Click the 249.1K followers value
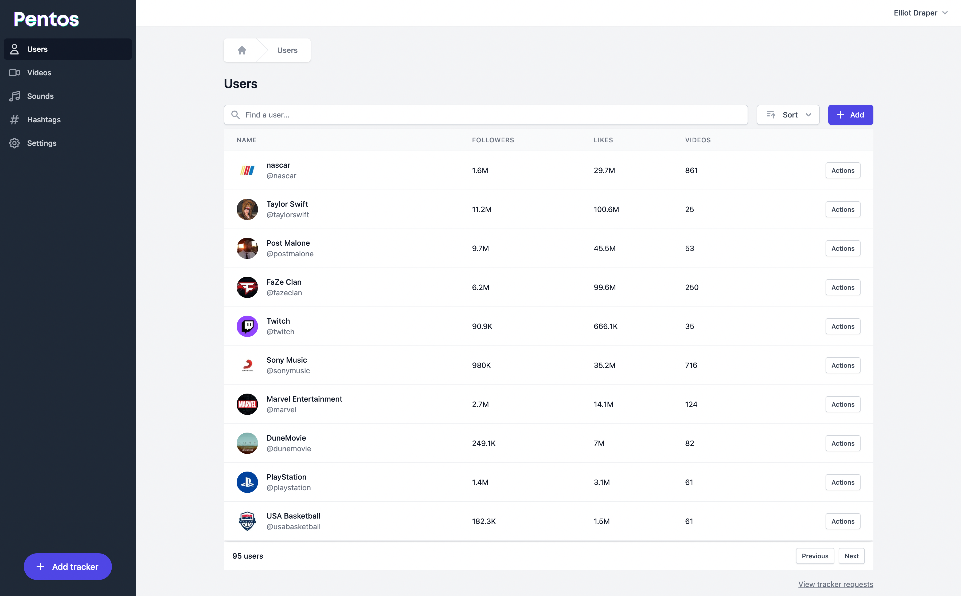The width and height of the screenshot is (961, 596). (x=484, y=444)
